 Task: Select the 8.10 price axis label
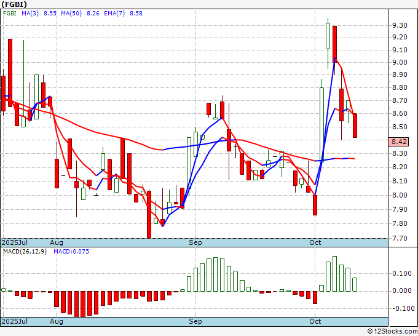(x=400, y=181)
